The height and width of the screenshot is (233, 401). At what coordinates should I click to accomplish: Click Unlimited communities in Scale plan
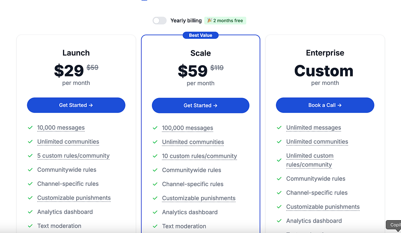point(193,142)
